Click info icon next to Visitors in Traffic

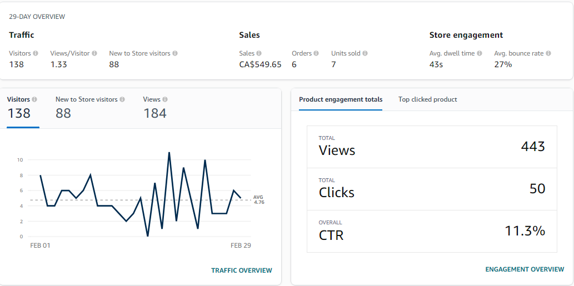tap(36, 53)
